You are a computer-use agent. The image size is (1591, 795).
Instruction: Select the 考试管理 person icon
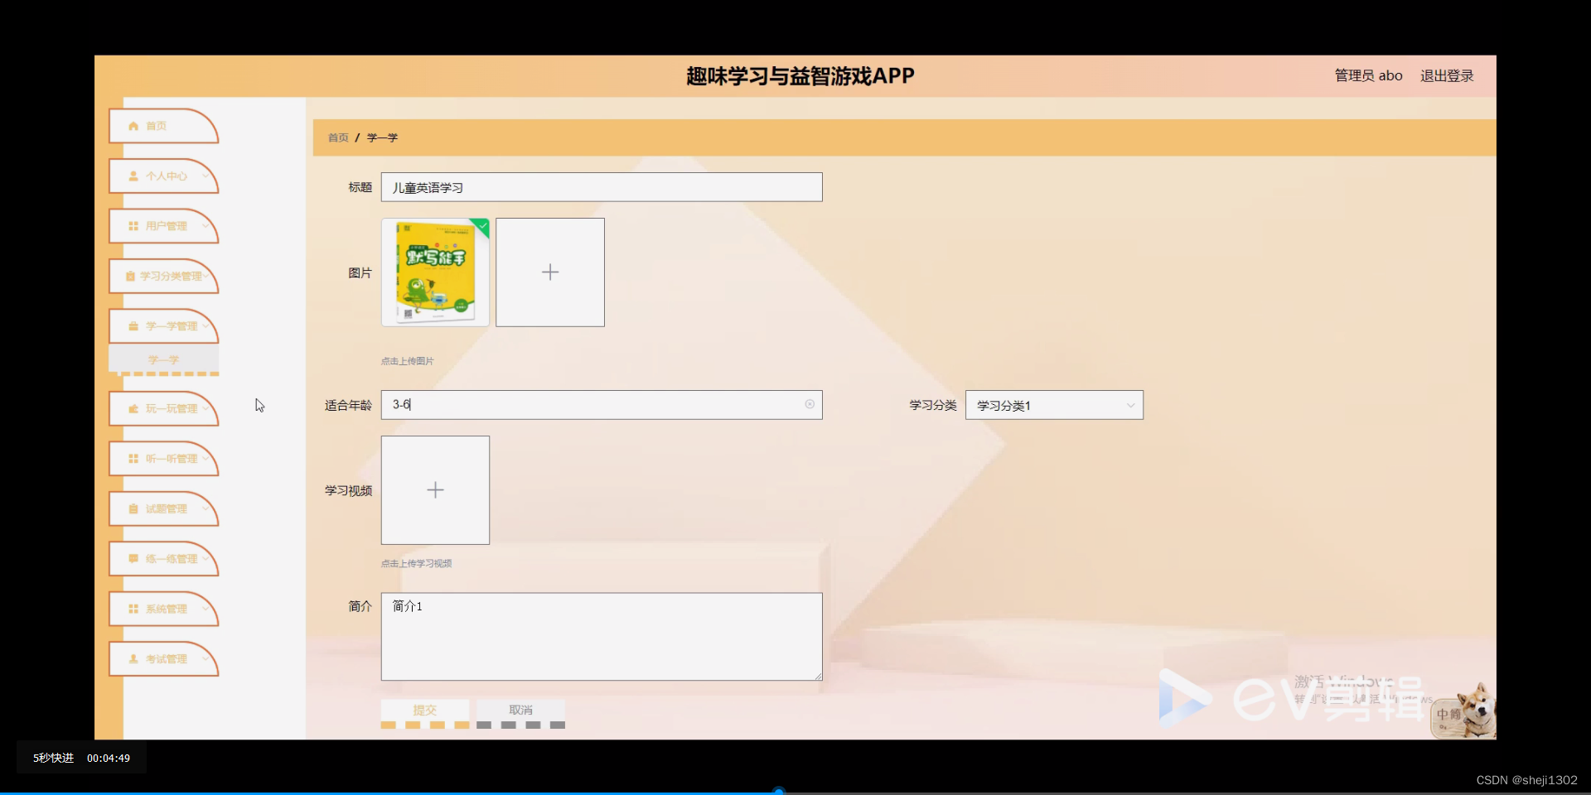133,658
